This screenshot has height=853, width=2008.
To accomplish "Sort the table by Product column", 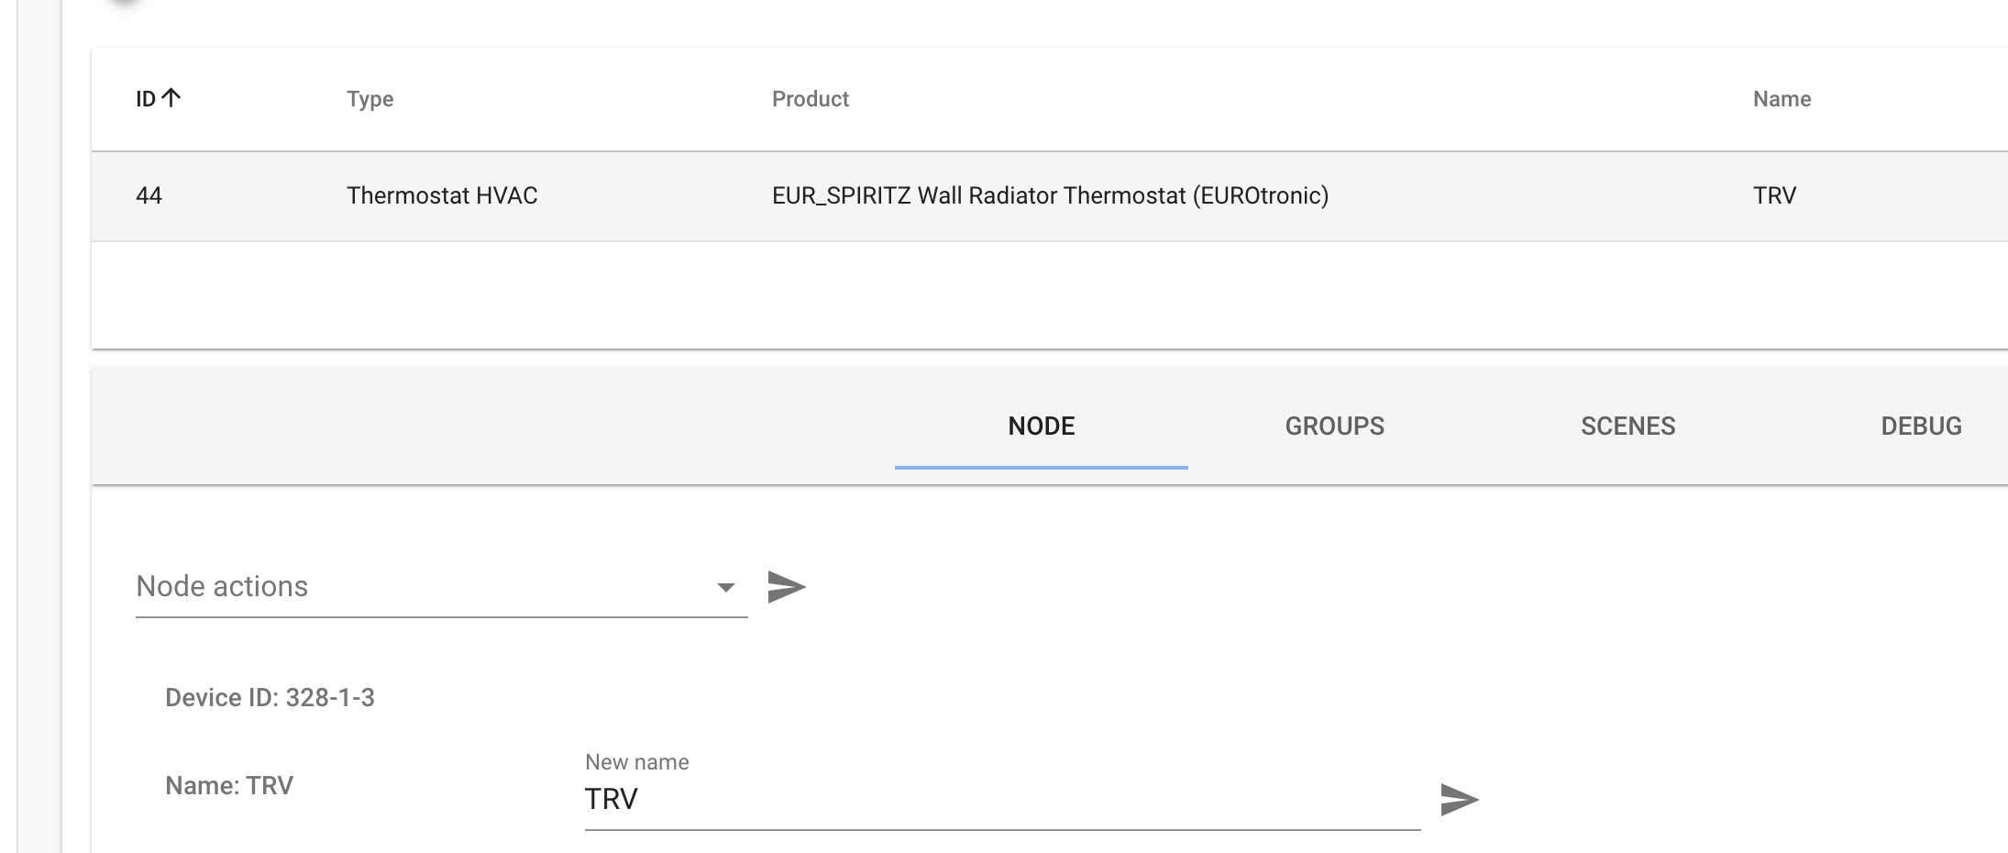I will [810, 98].
